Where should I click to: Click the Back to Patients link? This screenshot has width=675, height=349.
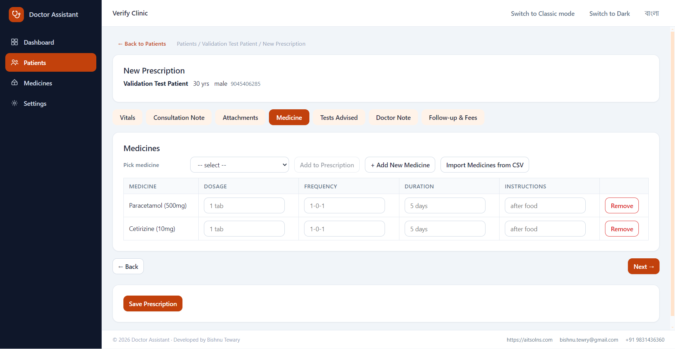(x=142, y=44)
